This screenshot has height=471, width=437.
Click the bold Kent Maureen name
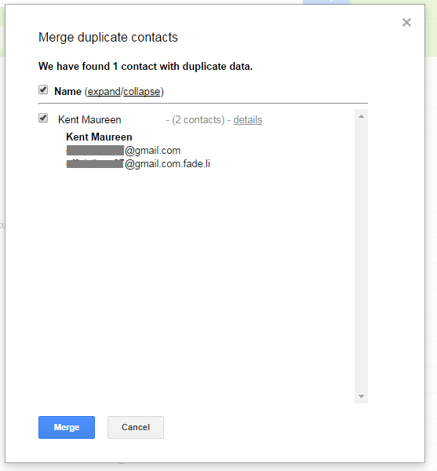point(99,137)
